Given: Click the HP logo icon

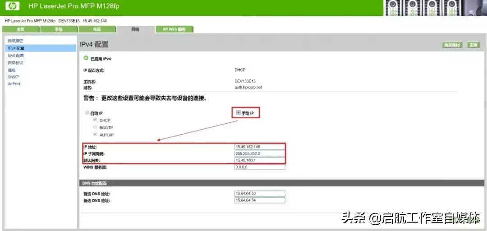Looking at the screenshot, I should coord(13,6).
